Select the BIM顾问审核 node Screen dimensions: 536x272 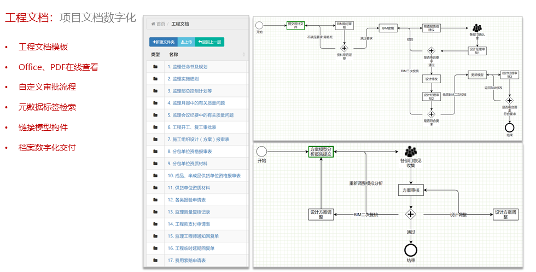[344, 26]
